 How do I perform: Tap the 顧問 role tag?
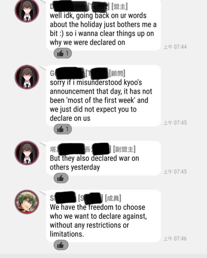[117, 73]
